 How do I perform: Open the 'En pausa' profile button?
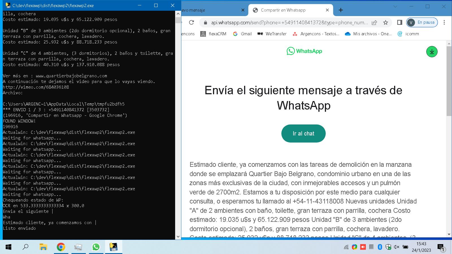click(422, 22)
